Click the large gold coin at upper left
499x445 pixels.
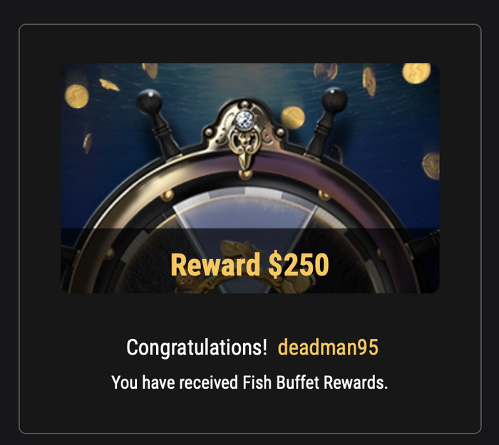pos(77,96)
